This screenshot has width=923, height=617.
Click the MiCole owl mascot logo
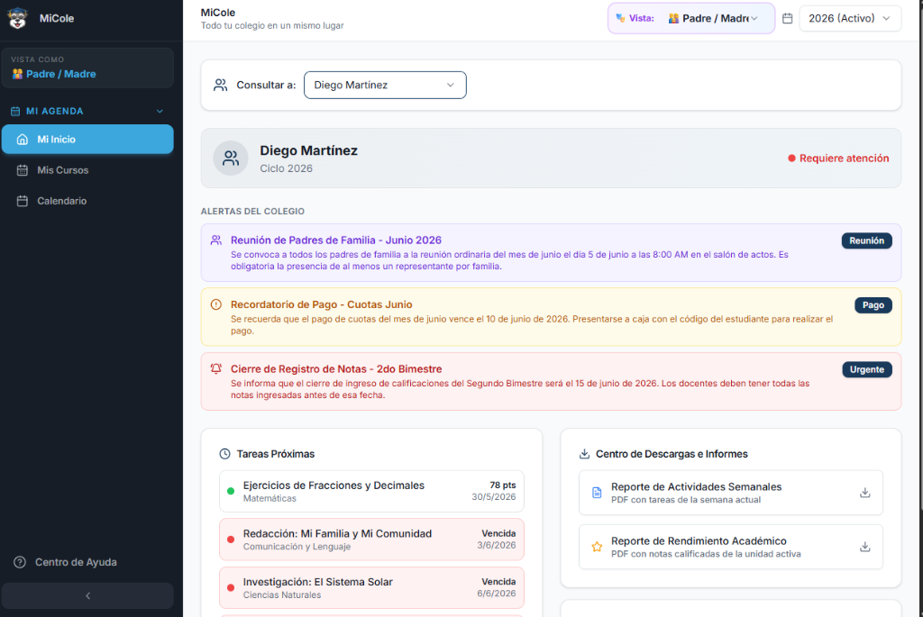(x=18, y=18)
